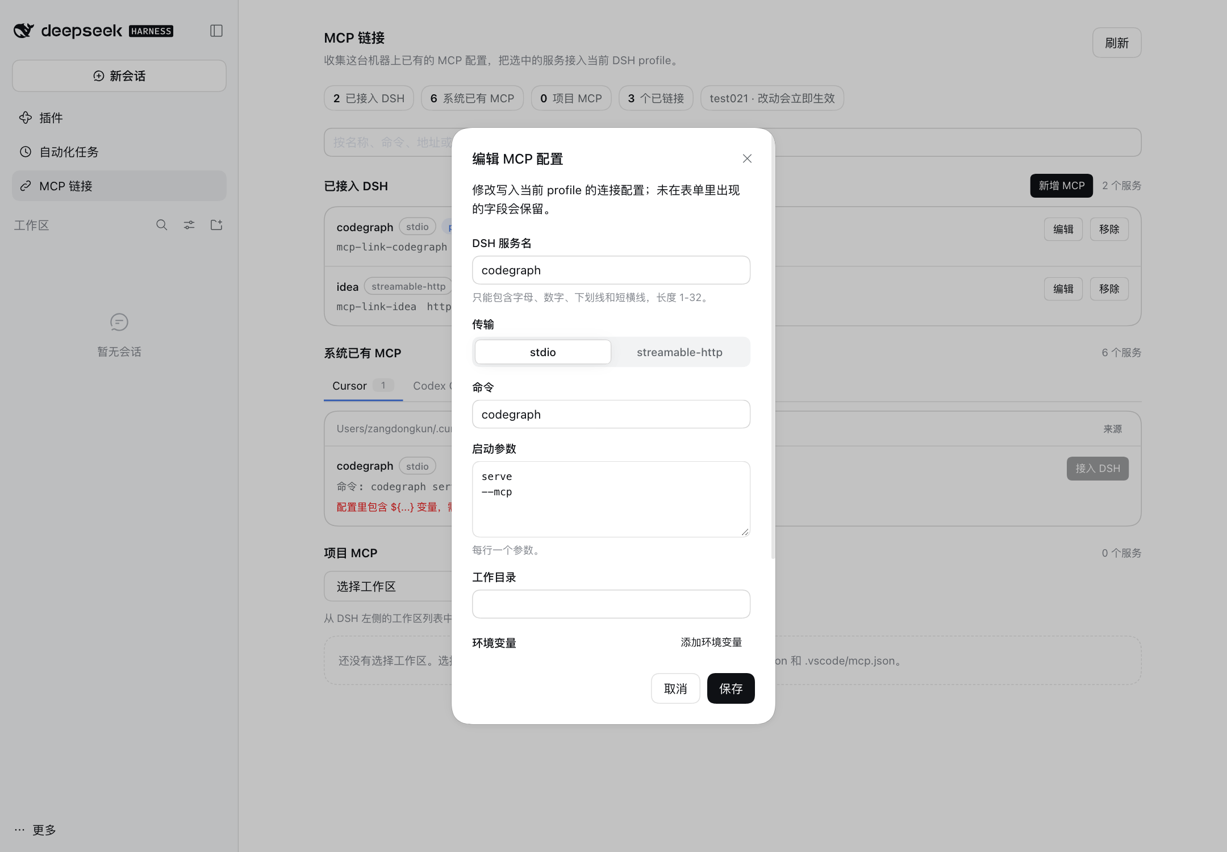This screenshot has height=852, width=1227.
Task: Switch to the Codex tab
Action: [x=432, y=386]
